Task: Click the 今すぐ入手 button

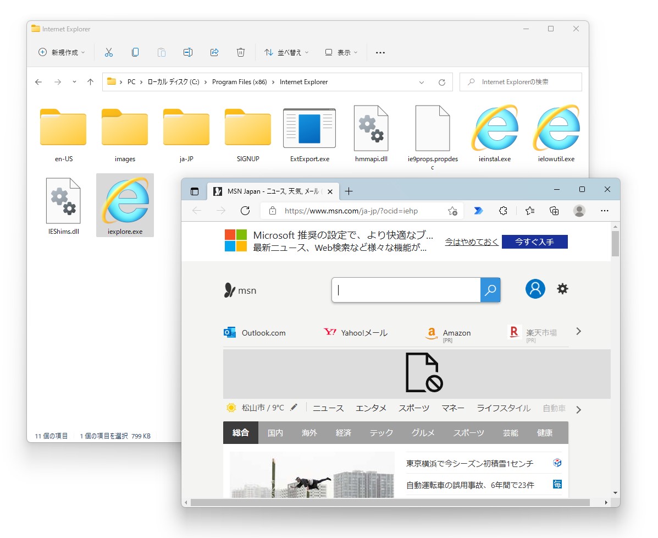Action: point(534,241)
